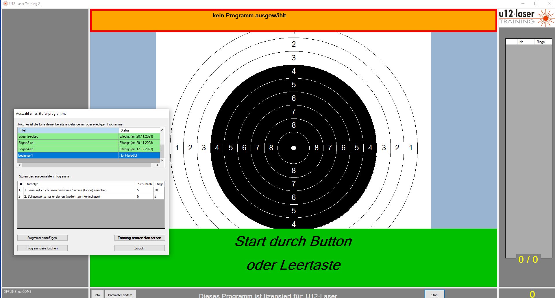Image resolution: width=555 pixels, height=298 pixels.
Task: Click Ringe header in stages table
Action: coord(159,184)
